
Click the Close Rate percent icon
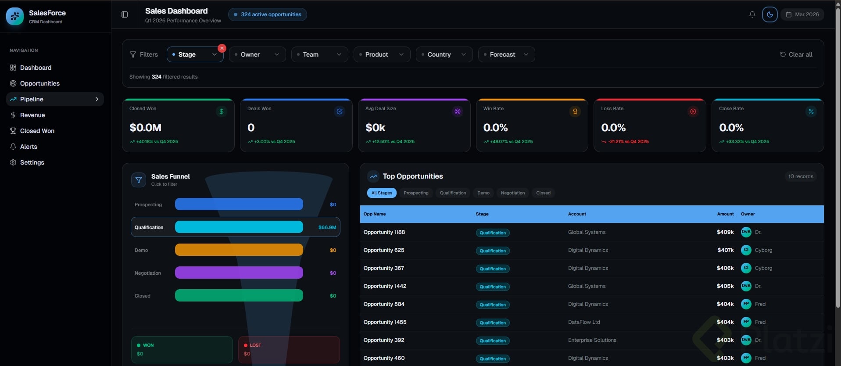point(811,111)
